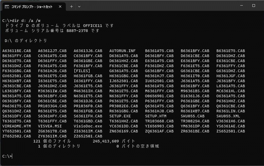Click the volume label OFFICE11 text
The height and width of the screenshot is (166, 264).
pos(92,26)
